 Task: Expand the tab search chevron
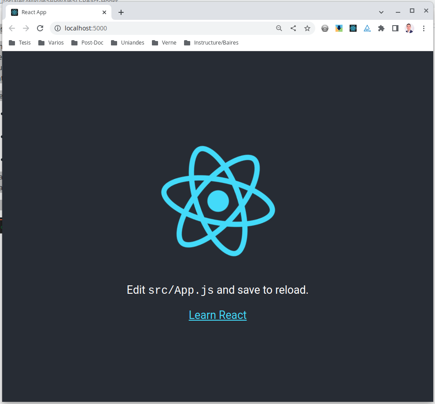[381, 12]
